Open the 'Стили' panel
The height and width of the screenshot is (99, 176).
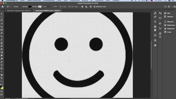(x=169, y=32)
